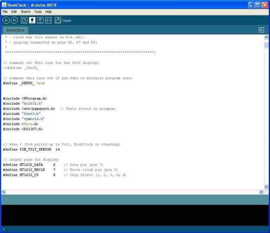Screen dimensions: 270x233
Task: Click horizontal scrollbar left arrow
Action: 4,192
